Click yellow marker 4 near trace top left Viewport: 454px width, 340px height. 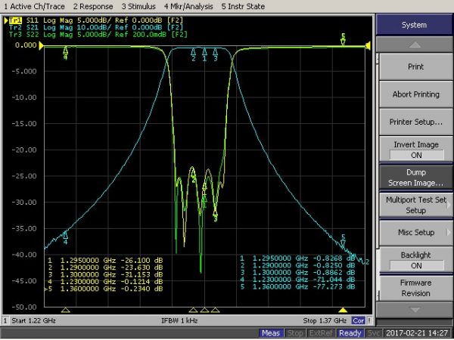click(x=65, y=53)
